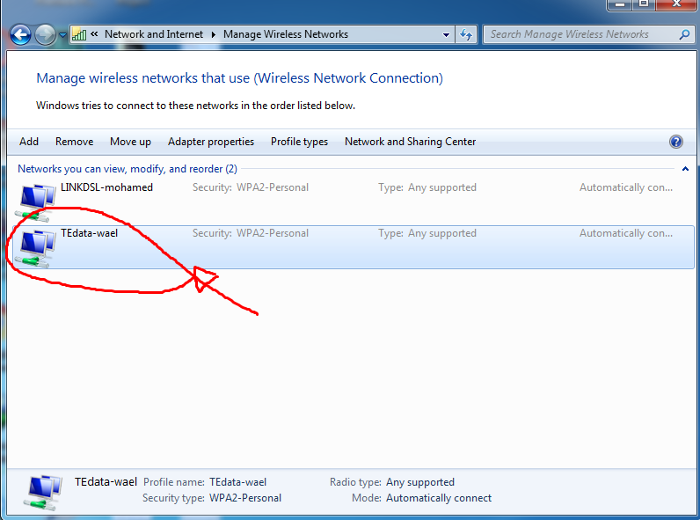Open the address bar history dropdown

(446, 35)
